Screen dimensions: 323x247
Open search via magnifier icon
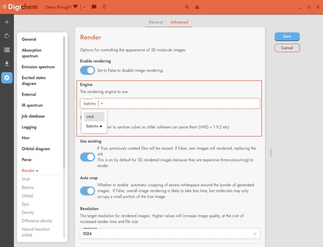coord(187,7)
